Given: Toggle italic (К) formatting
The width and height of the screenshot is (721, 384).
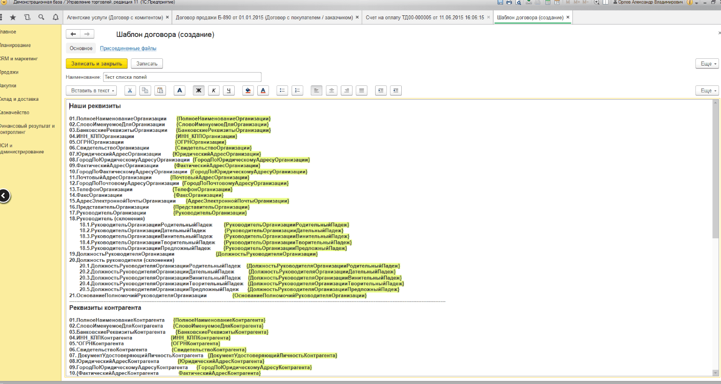Looking at the screenshot, I should tap(214, 91).
